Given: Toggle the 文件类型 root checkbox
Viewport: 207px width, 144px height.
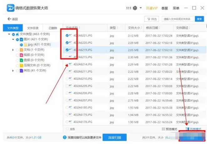Looking at the screenshot, I should tap(13, 35).
